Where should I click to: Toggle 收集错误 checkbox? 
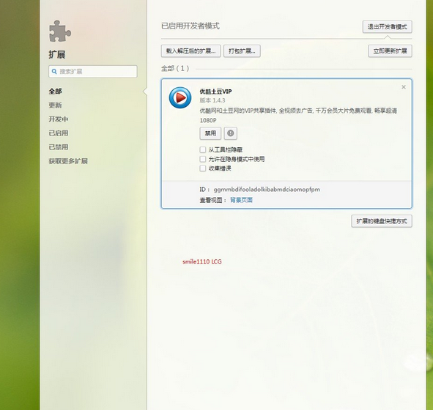click(x=203, y=168)
